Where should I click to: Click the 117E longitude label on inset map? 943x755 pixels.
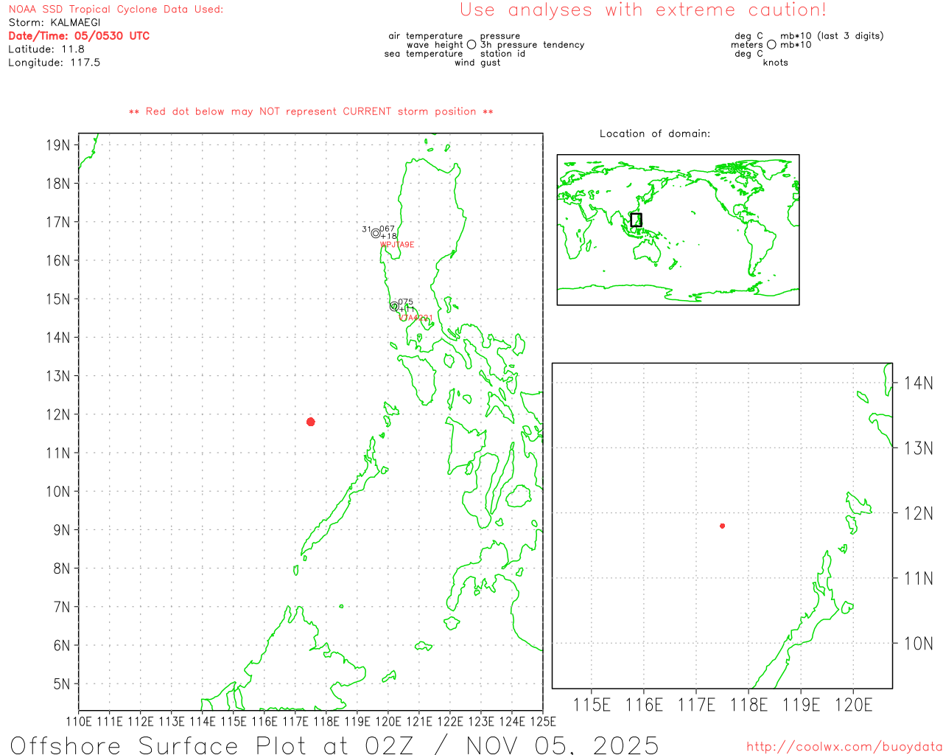(696, 705)
